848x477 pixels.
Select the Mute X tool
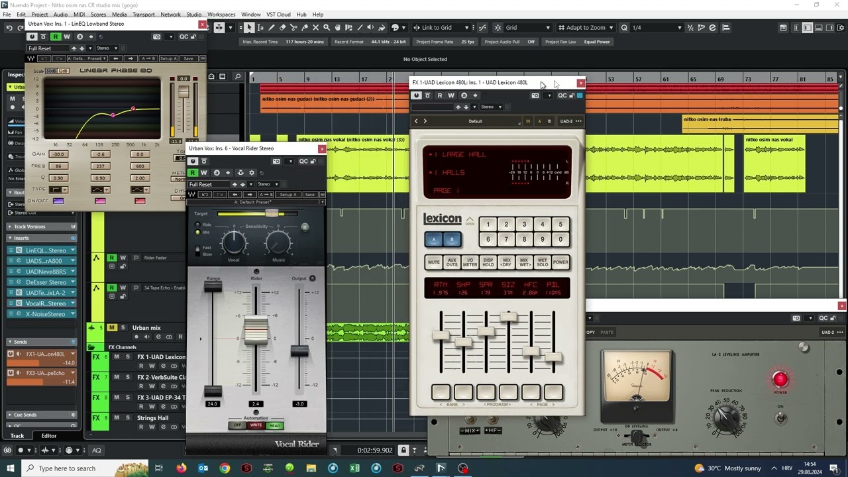(x=315, y=28)
